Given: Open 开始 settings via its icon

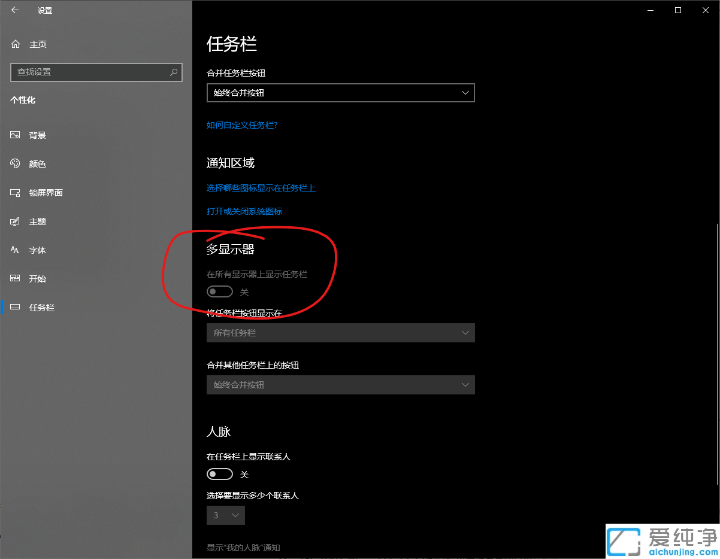Looking at the screenshot, I should [14, 278].
